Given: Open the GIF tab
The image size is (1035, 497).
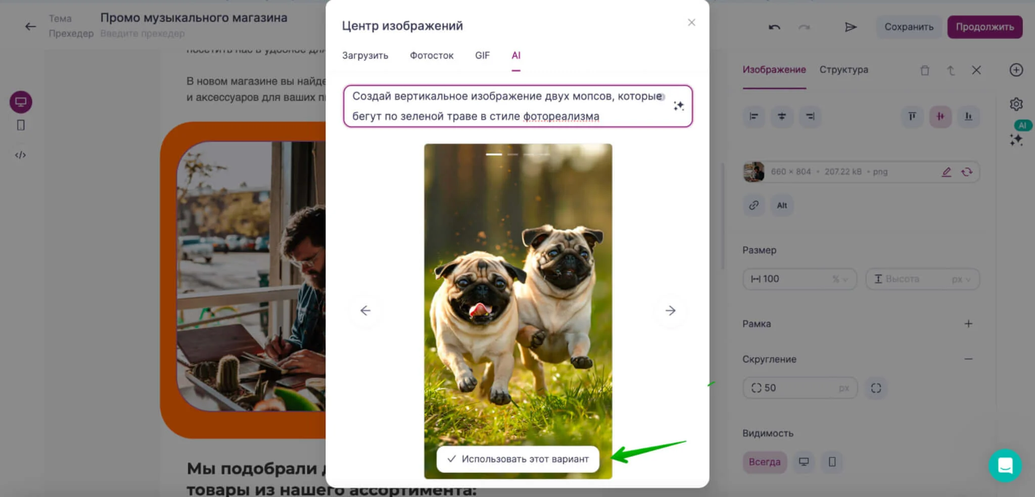Looking at the screenshot, I should [482, 56].
